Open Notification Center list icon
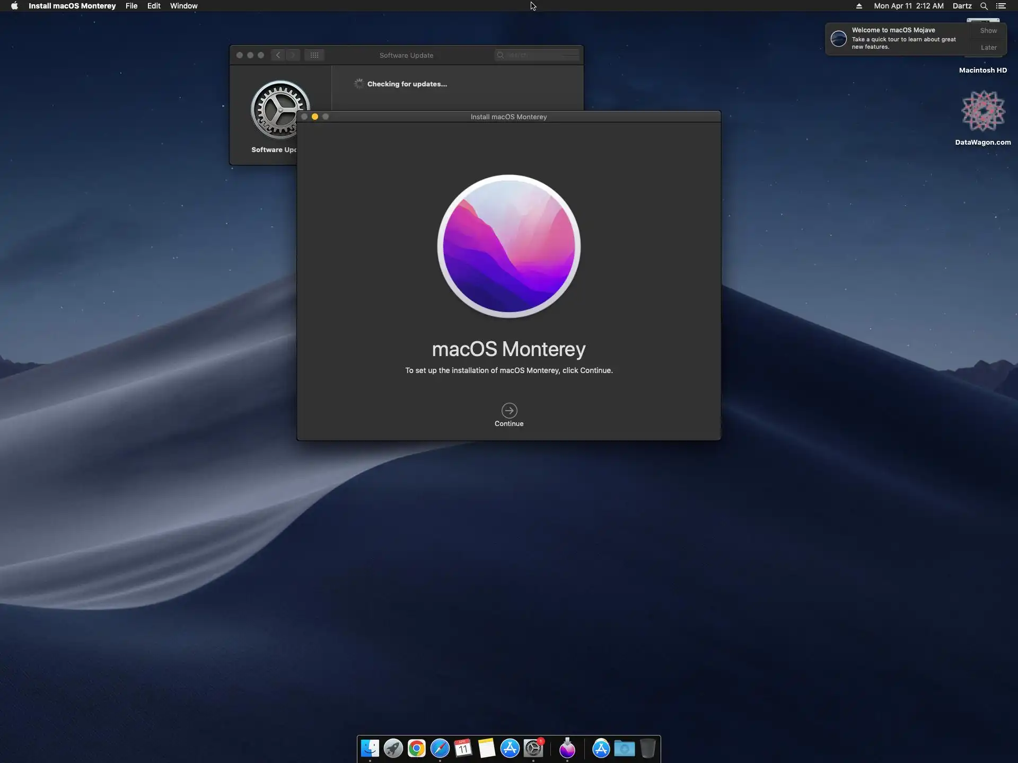 [x=1001, y=6]
